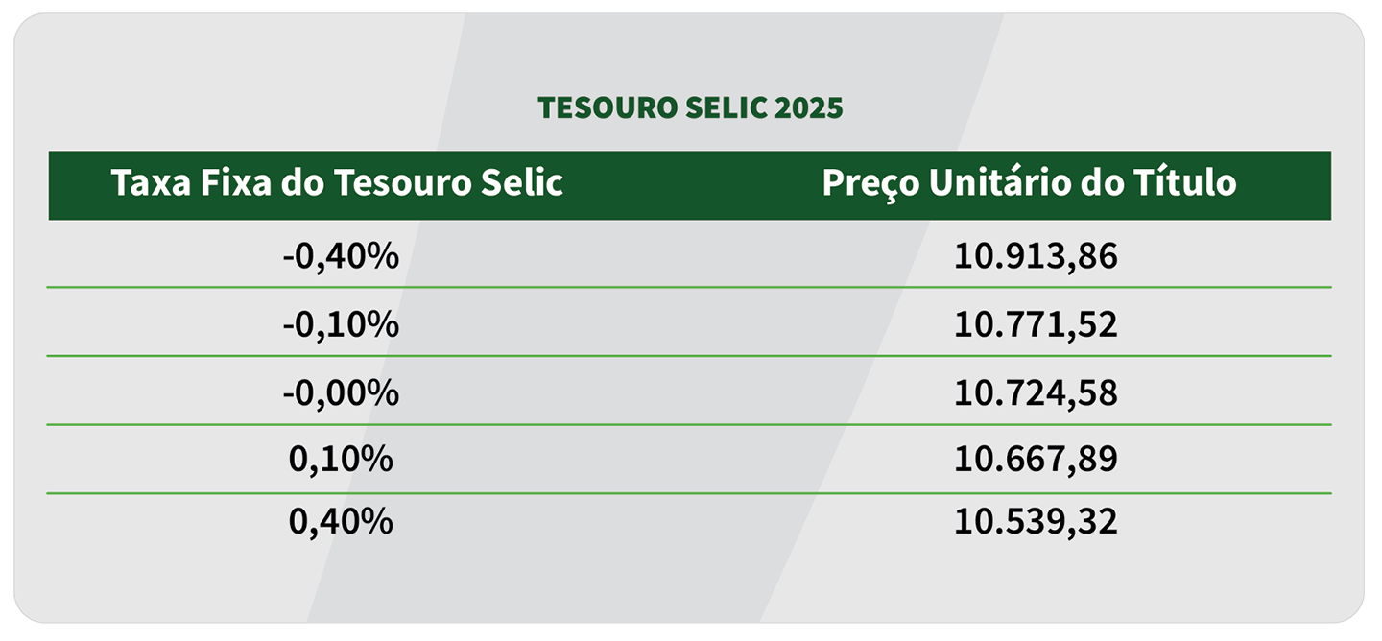Screen dimensions: 1382x641
Task: Select the price 10.667,89
Action: 1036,459
